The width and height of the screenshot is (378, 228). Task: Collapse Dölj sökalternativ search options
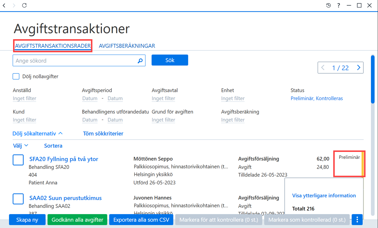click(37, 134)
